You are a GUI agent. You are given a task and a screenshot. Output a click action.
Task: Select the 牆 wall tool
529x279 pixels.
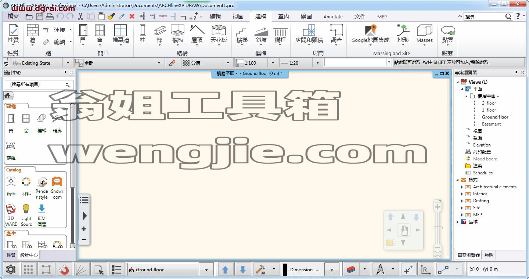coord(32,35)
